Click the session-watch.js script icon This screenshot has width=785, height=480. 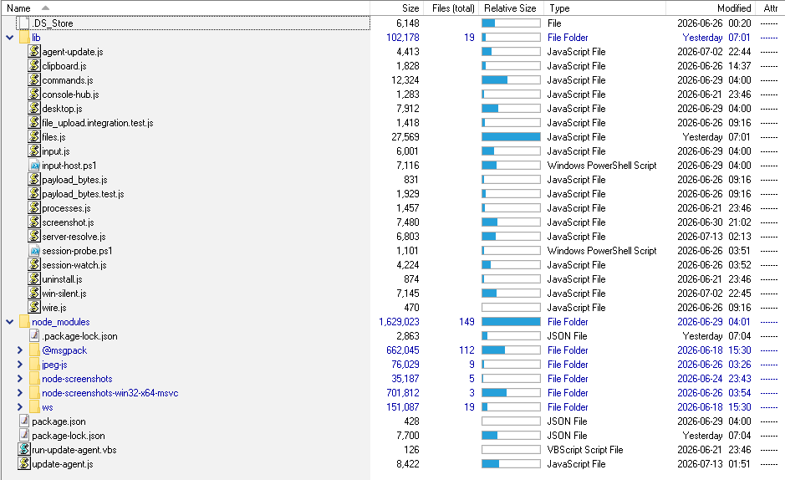pyautogui.click(x=34, y=265)
